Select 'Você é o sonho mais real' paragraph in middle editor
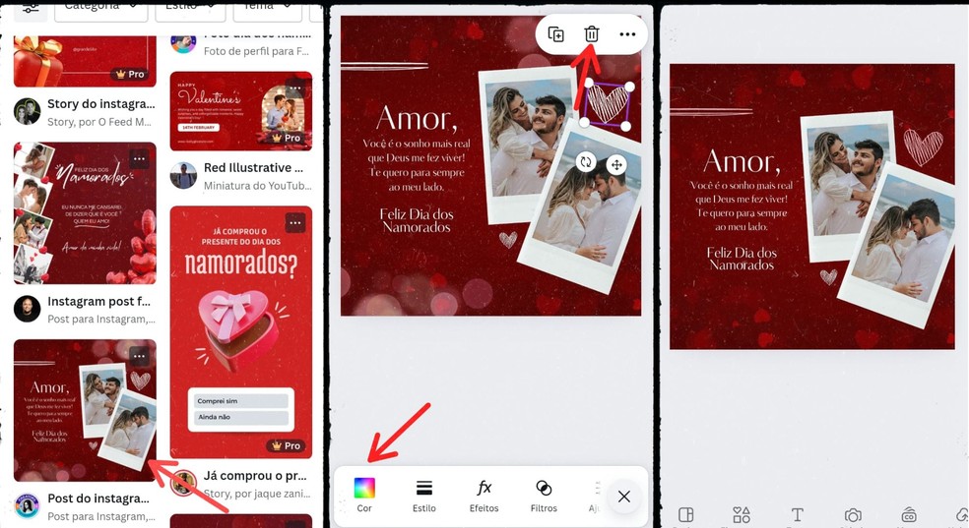The height and width of the screenshot is (528, 969). coord(417,164)
